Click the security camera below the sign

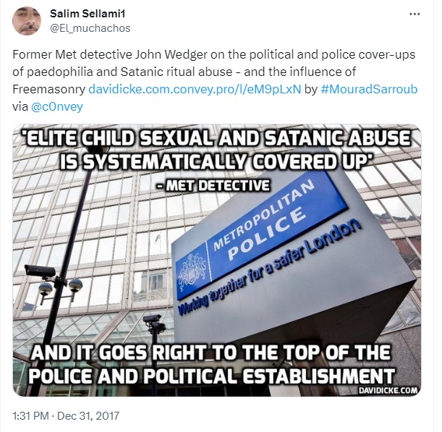pos(153,323)
